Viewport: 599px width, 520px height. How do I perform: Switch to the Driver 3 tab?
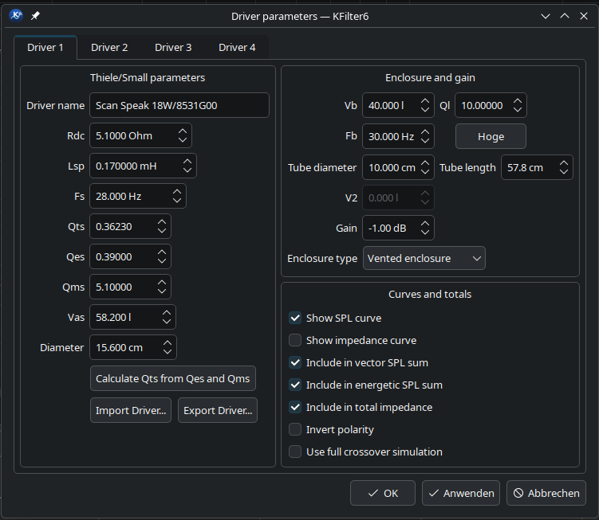(x=173, y=48)
